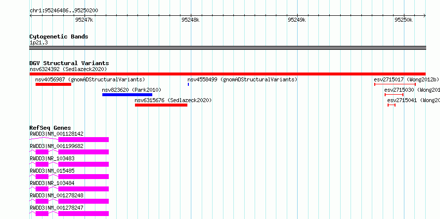The image size is (440, 219).
Task: Click the nsv6315676 (Sedlazeck2020) label
Action: pyautogui.click(x=173, y=100)
